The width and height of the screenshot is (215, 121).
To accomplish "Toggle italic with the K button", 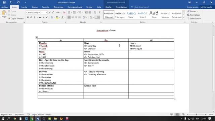I will (31, 17).
